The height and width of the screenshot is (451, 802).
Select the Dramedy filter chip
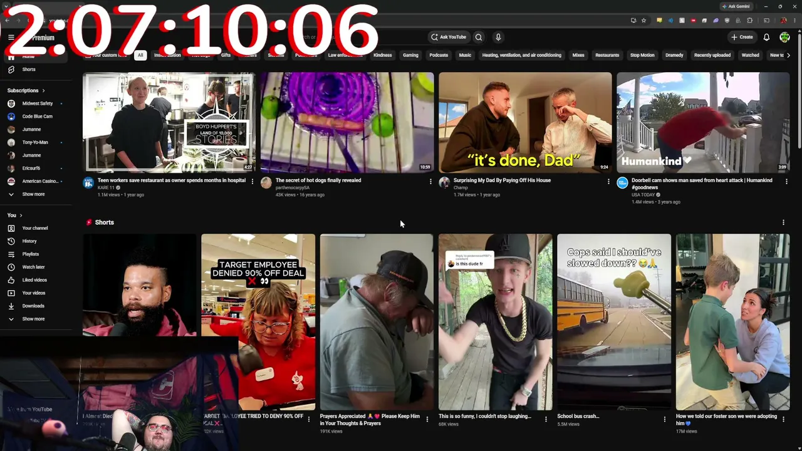point(674,55)
